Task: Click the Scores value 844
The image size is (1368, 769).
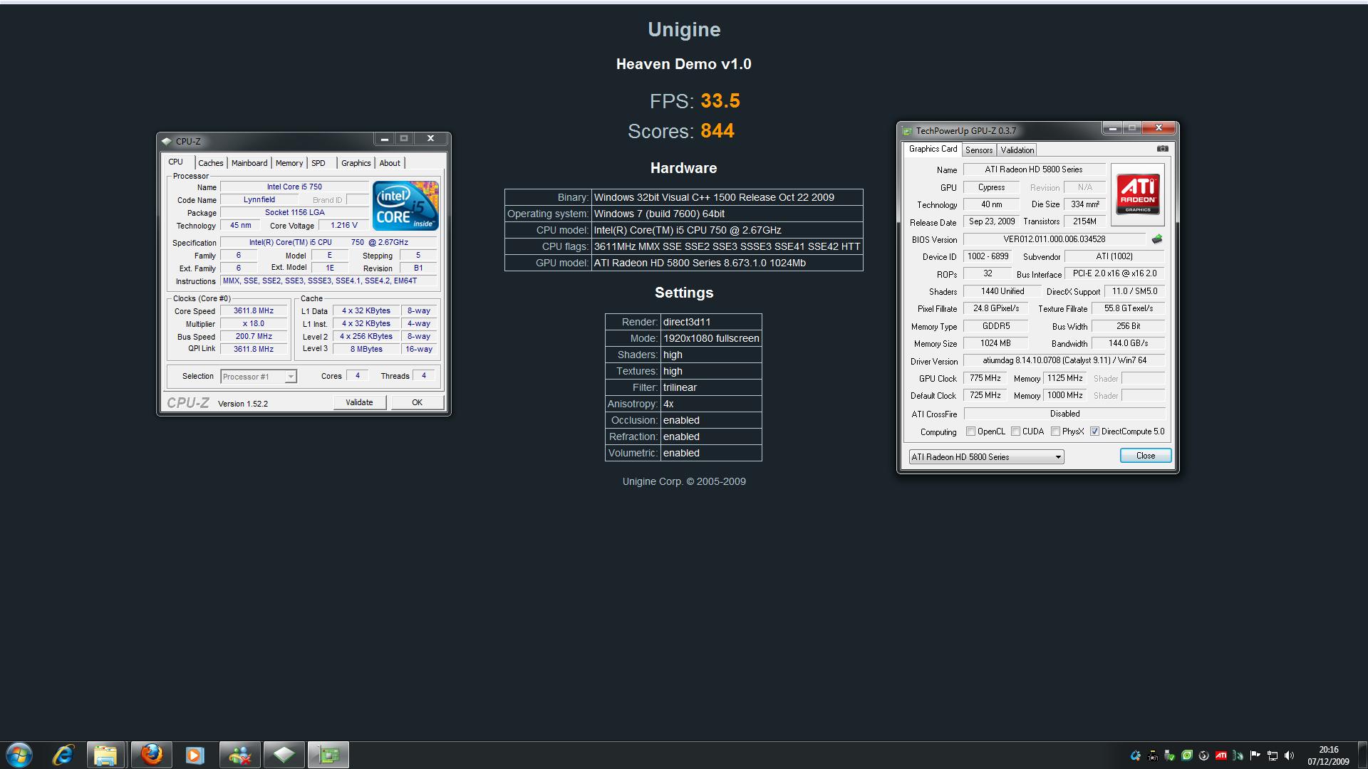Action: (x=717, y=131)
